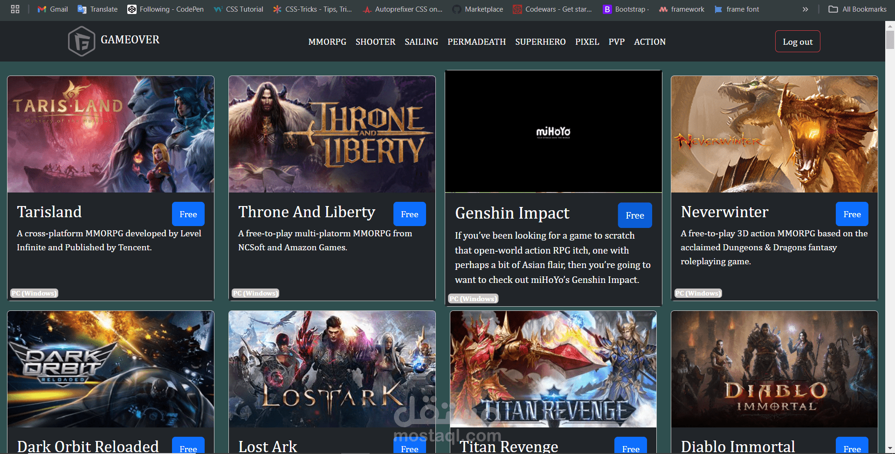The width and height of the screenshot is (895, 454).
Task: Open the Codewars bookmark
Action: [552, 9]
